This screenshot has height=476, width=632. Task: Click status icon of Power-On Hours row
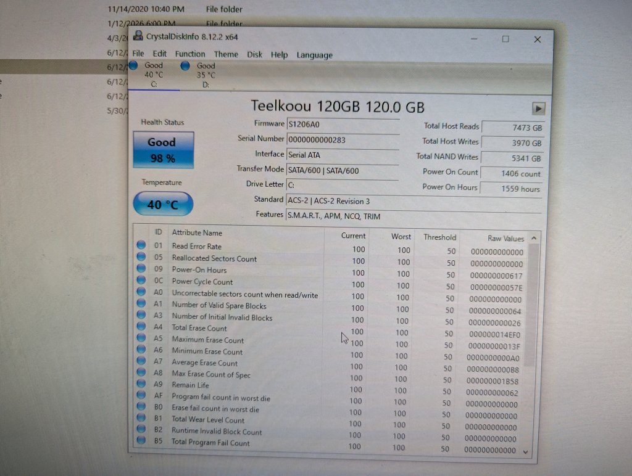(x=141, y=268)
